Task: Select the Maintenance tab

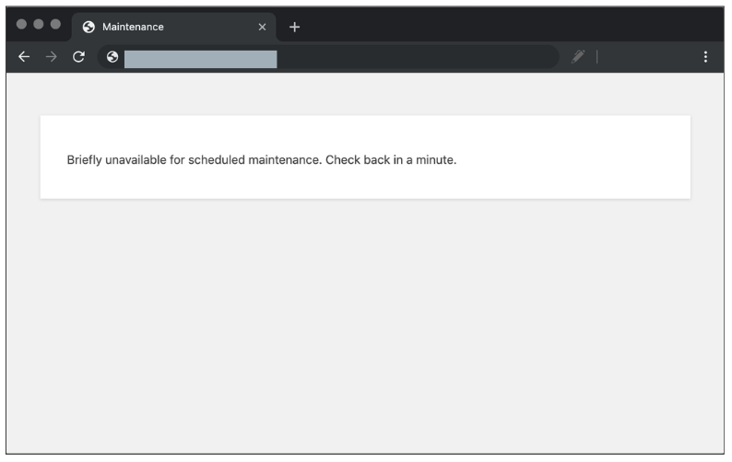Action: coord(173,27)
